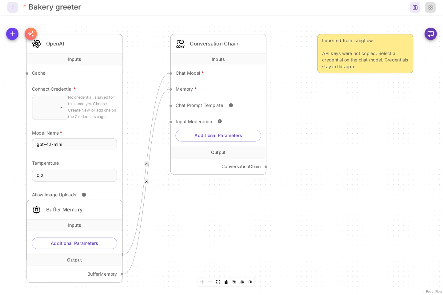443x295 pixels.
Task: Click the Cache input handle dot
Action: point(27,73)
